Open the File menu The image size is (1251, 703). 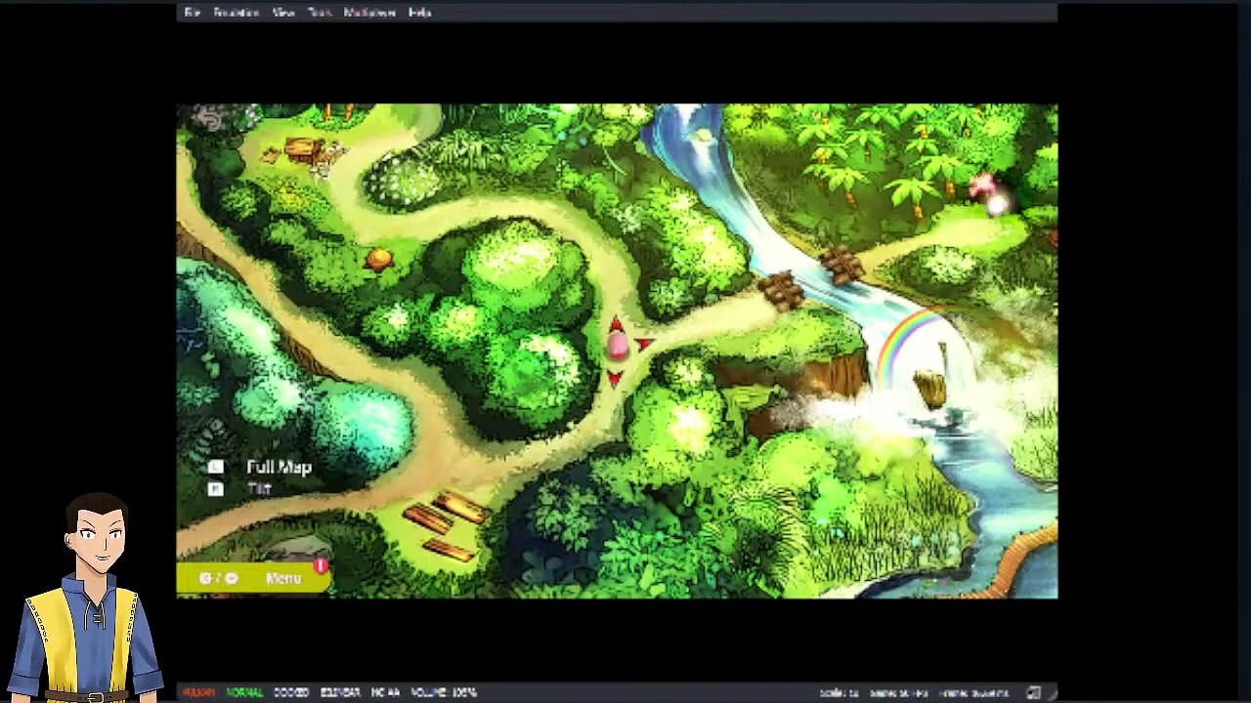tap(193, 13)
